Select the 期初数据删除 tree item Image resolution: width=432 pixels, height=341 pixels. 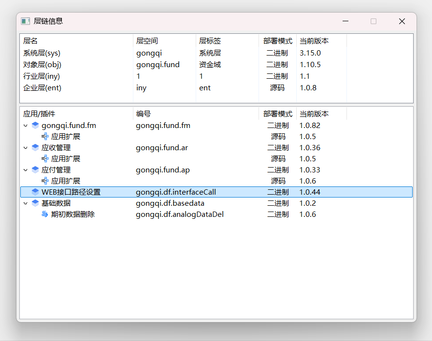pyautogui.click(x=73, y=214)
